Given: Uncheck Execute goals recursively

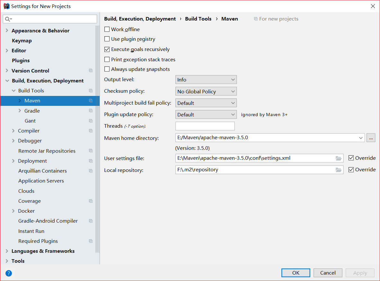Looking at the screenshot, I should tap(107, 49).
